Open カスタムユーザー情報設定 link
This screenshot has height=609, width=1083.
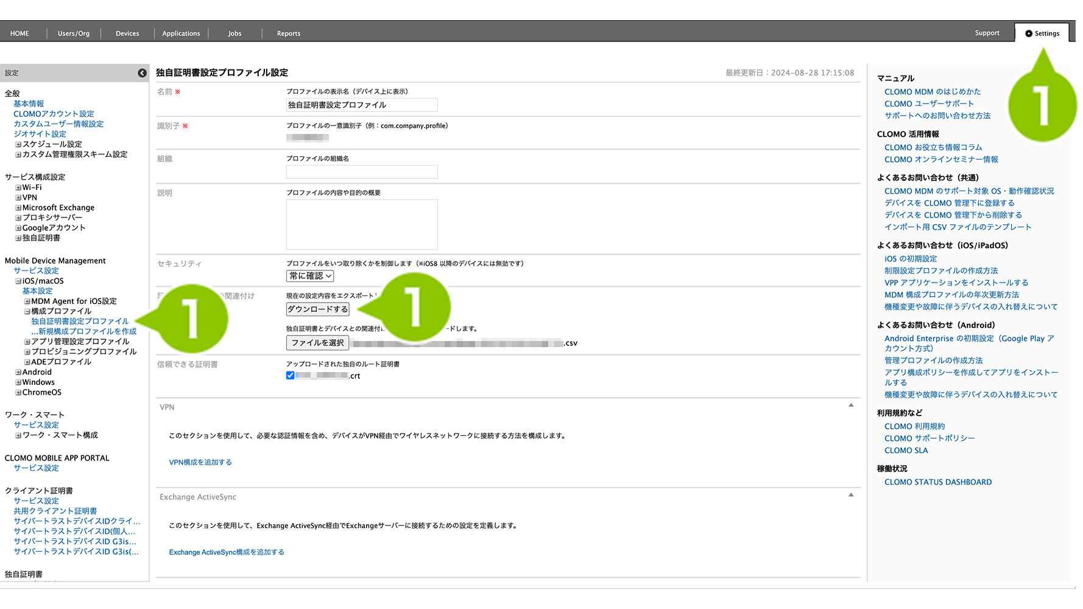pyautogui.click(x=58, y=124)
